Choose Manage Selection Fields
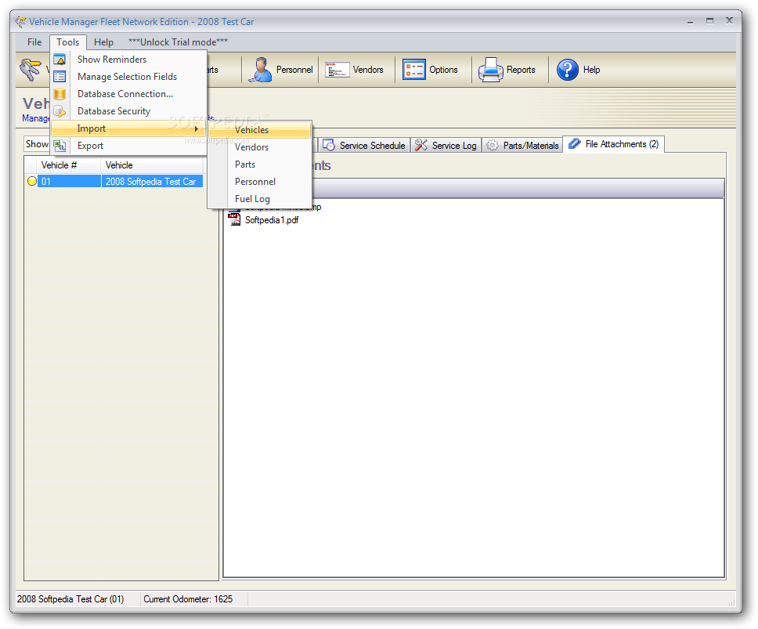This screenshot has width=758, height=629. pos(127,77)
